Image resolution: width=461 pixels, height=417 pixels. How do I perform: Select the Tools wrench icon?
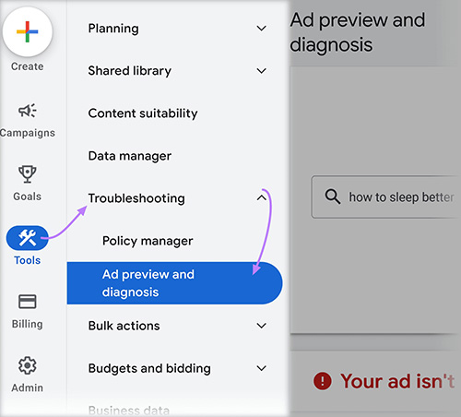pos(28,238)
